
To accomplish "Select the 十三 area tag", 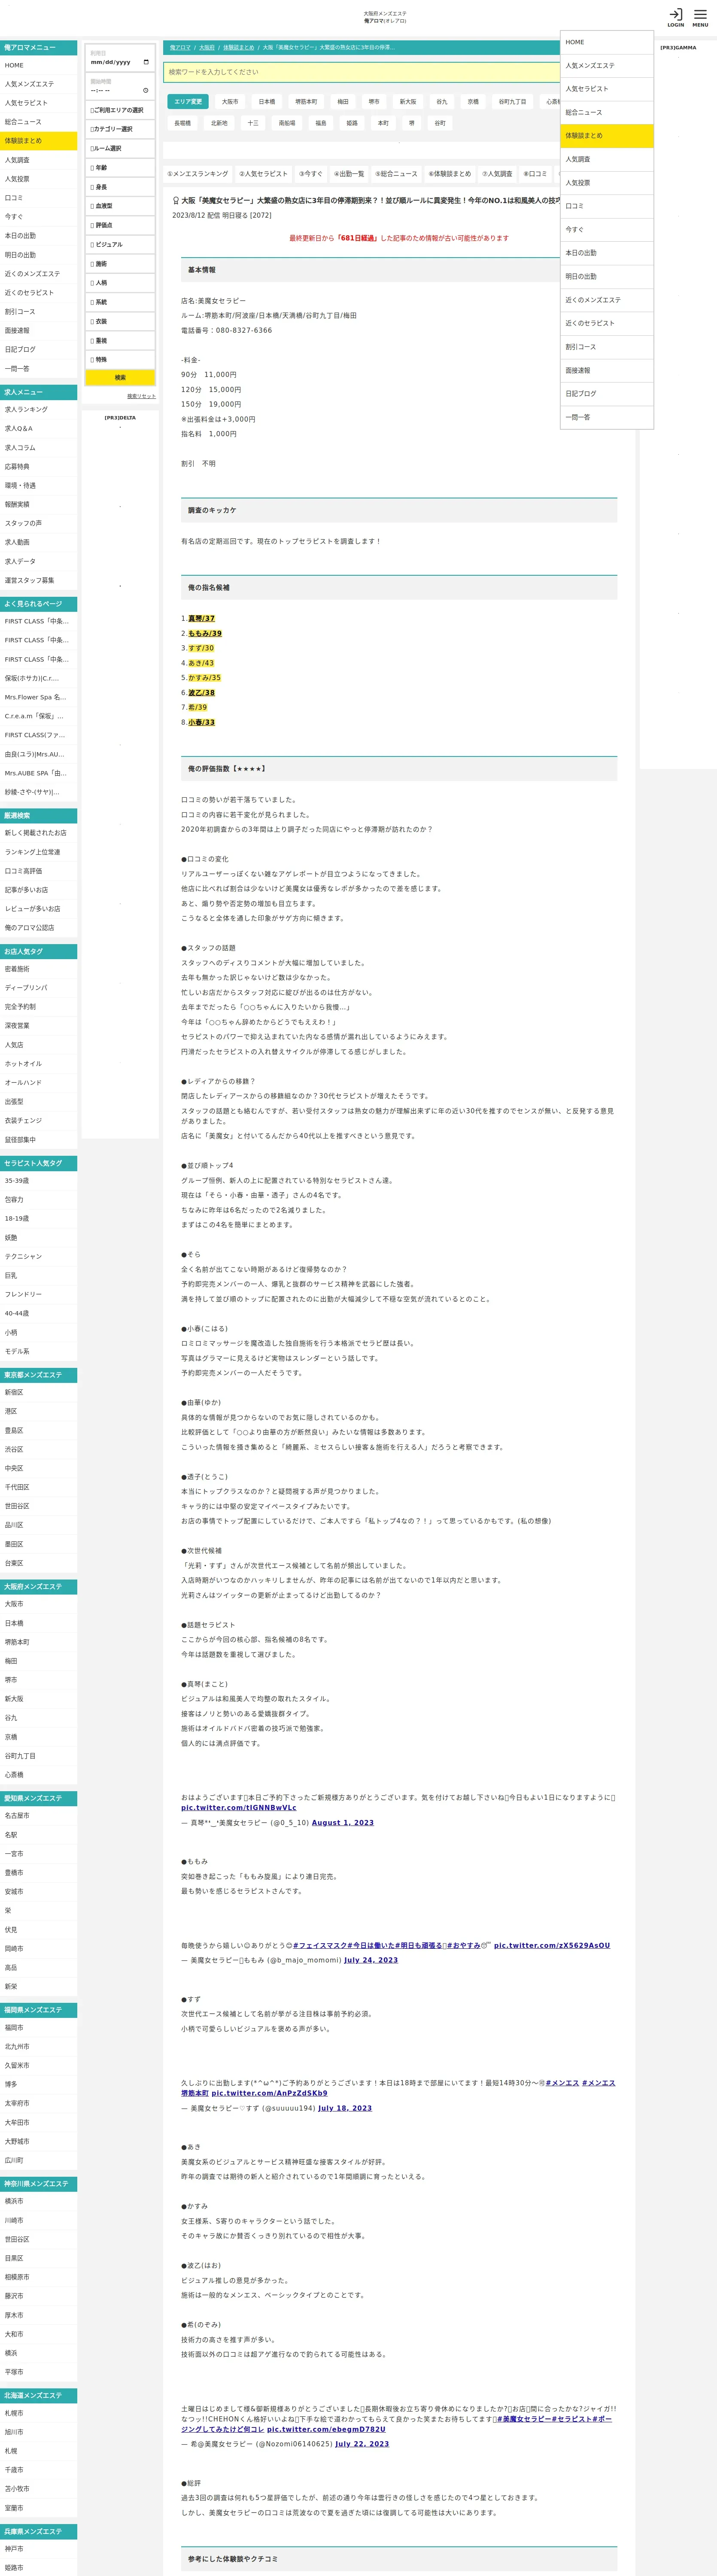I will click(253, 123).
